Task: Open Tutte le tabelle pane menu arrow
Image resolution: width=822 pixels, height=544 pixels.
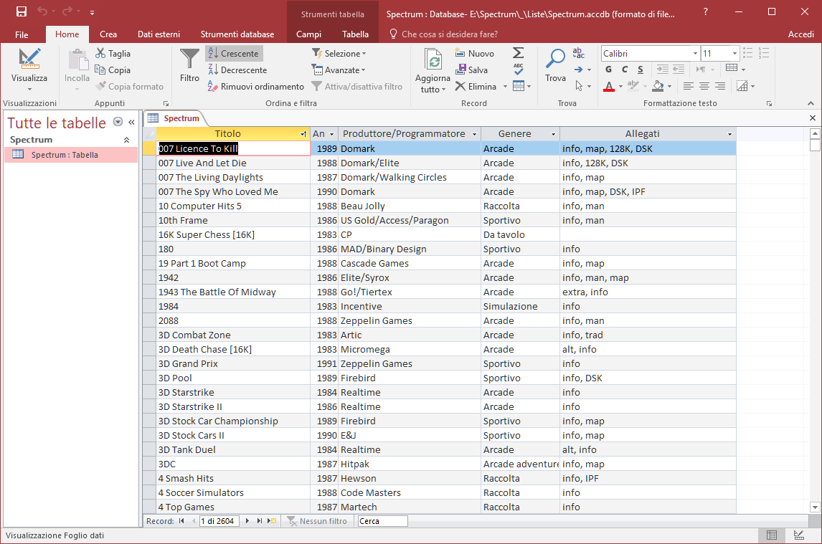Action: tap(118, 122)
